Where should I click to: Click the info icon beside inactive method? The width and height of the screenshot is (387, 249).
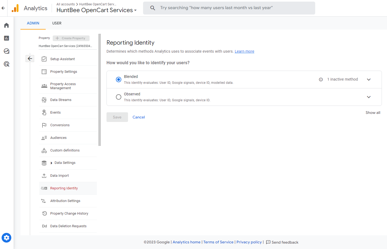tap(321, 80)
